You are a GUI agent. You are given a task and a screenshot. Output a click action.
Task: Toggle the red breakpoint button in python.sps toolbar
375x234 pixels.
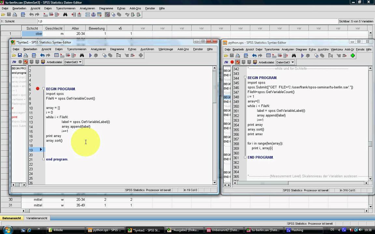[232, 62]
